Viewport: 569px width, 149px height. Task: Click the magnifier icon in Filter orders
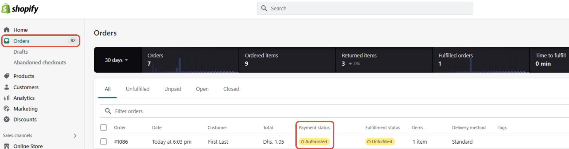(108, 111)
